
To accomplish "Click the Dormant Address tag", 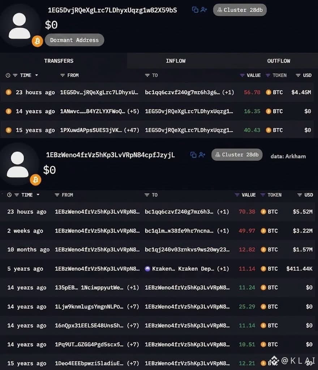I will coord(74,40).
